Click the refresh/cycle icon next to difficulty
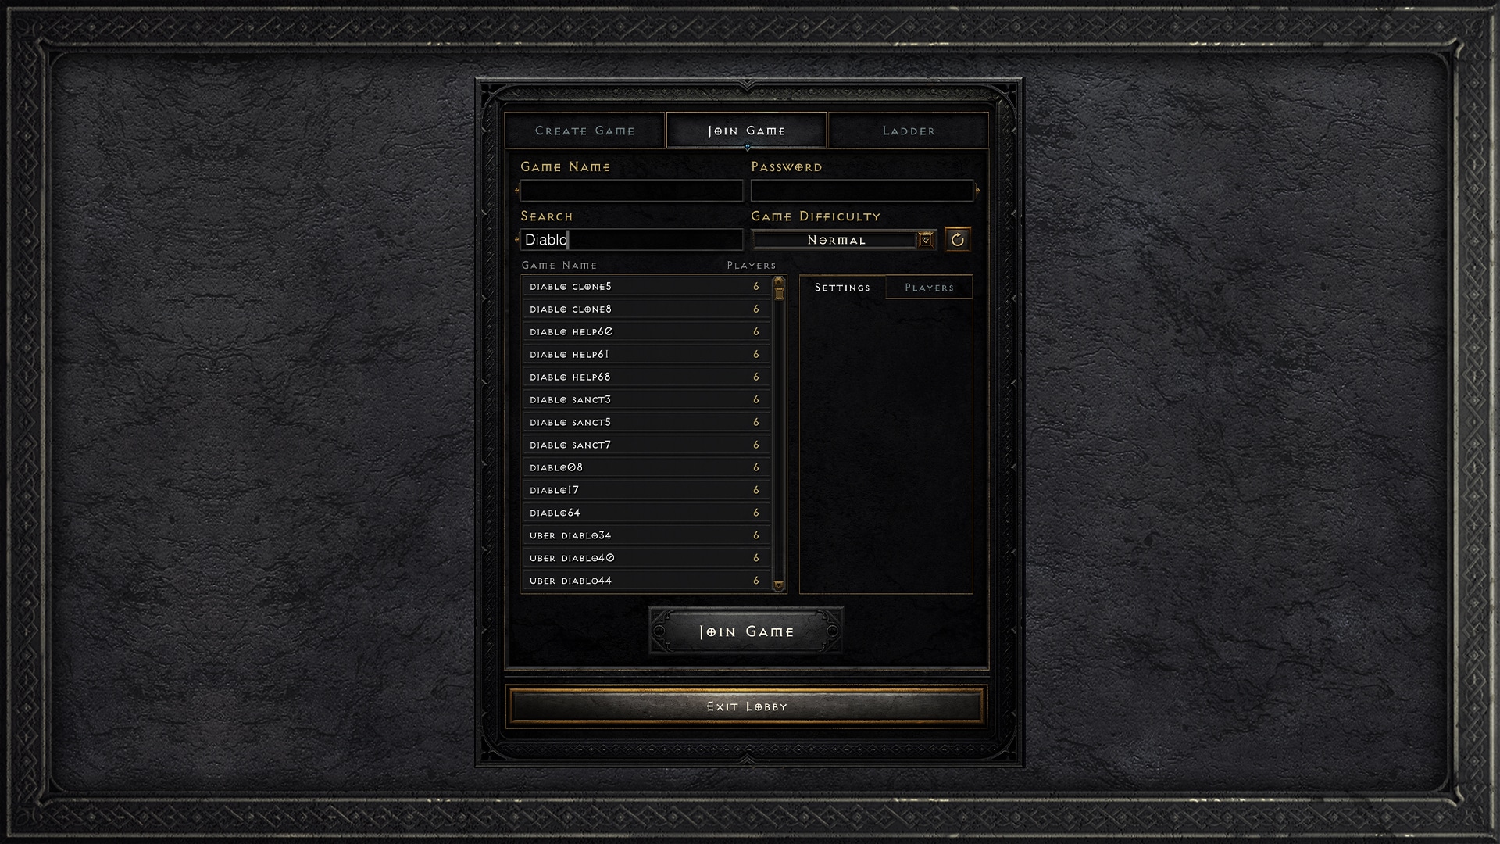This screenshot has height=844, width=1500. pyautogui.click(x=956, y=238)
